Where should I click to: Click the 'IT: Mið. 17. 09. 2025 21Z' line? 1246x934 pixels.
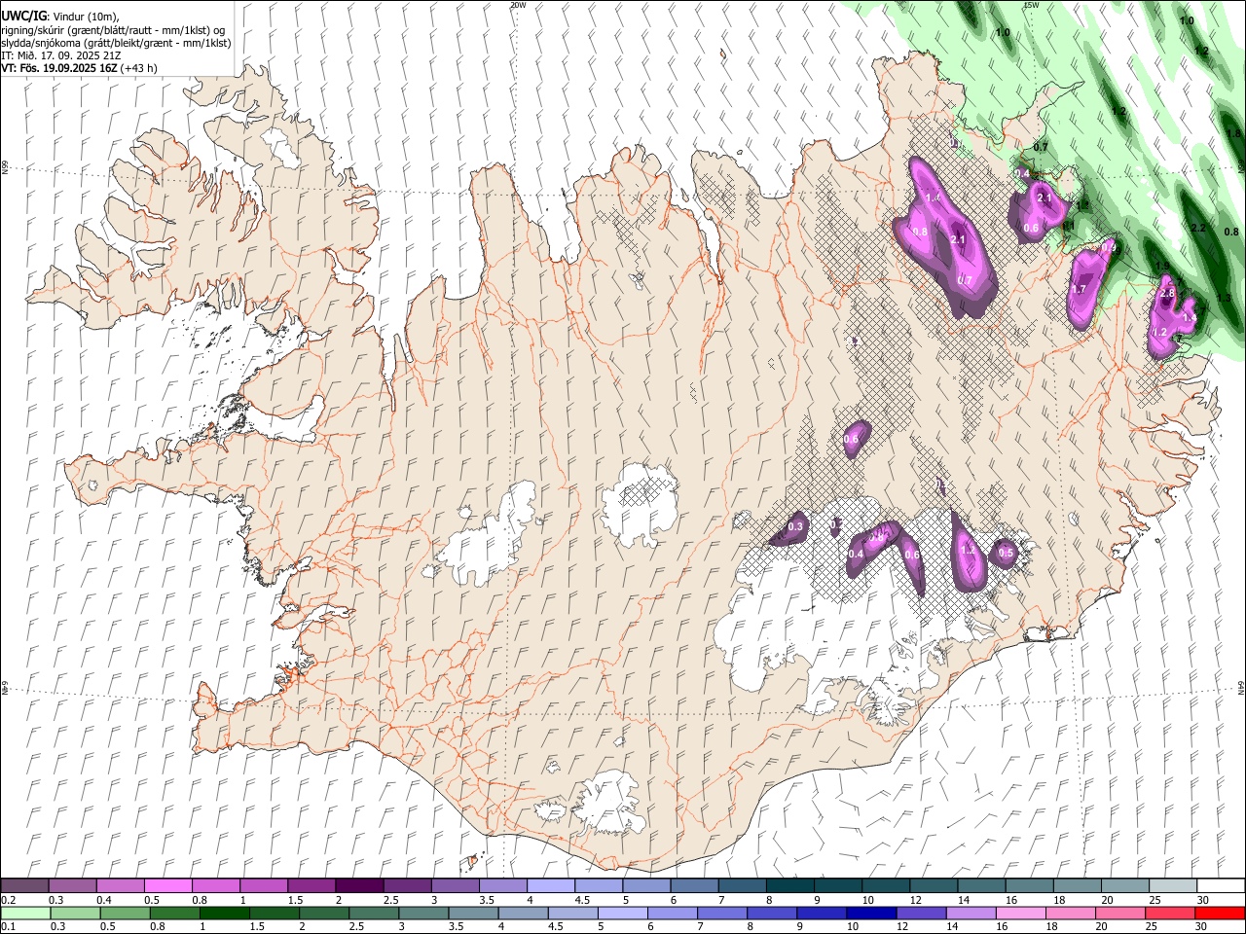61,55
